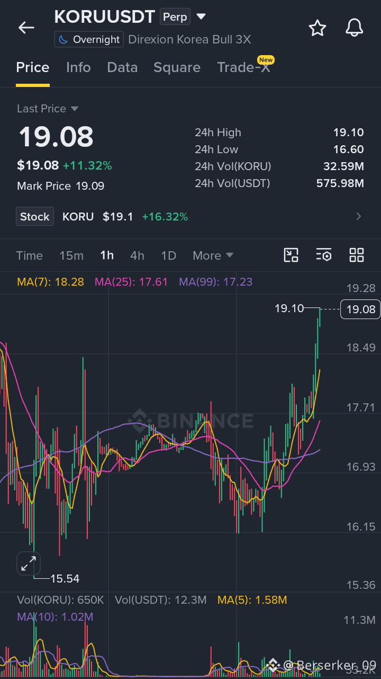Tap the MA(25): 17.61 indicator label
The width and height of the screenshot is (381, 679).
tap(131, 282)
